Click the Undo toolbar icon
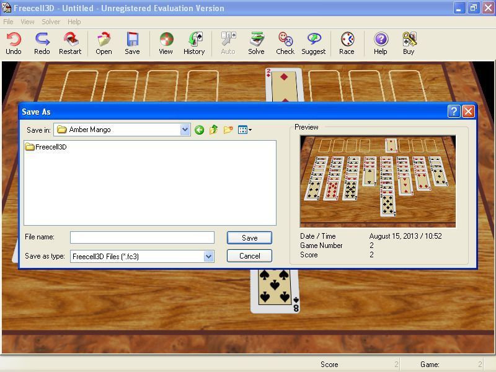 (x=13, y=43)
